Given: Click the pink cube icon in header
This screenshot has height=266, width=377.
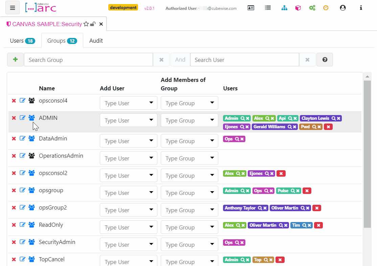Looking at the screenshot, I should 298,8.
